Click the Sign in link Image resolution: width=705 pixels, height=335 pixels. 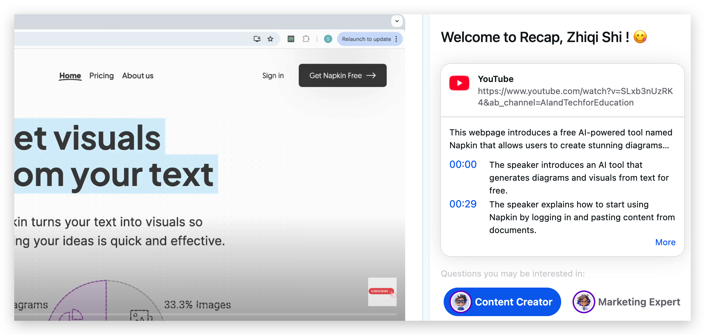tap(273, 76)
